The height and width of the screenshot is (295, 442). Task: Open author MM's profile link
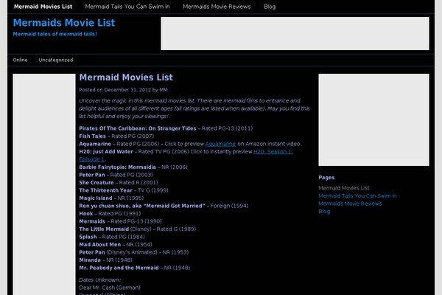[164, 90]
